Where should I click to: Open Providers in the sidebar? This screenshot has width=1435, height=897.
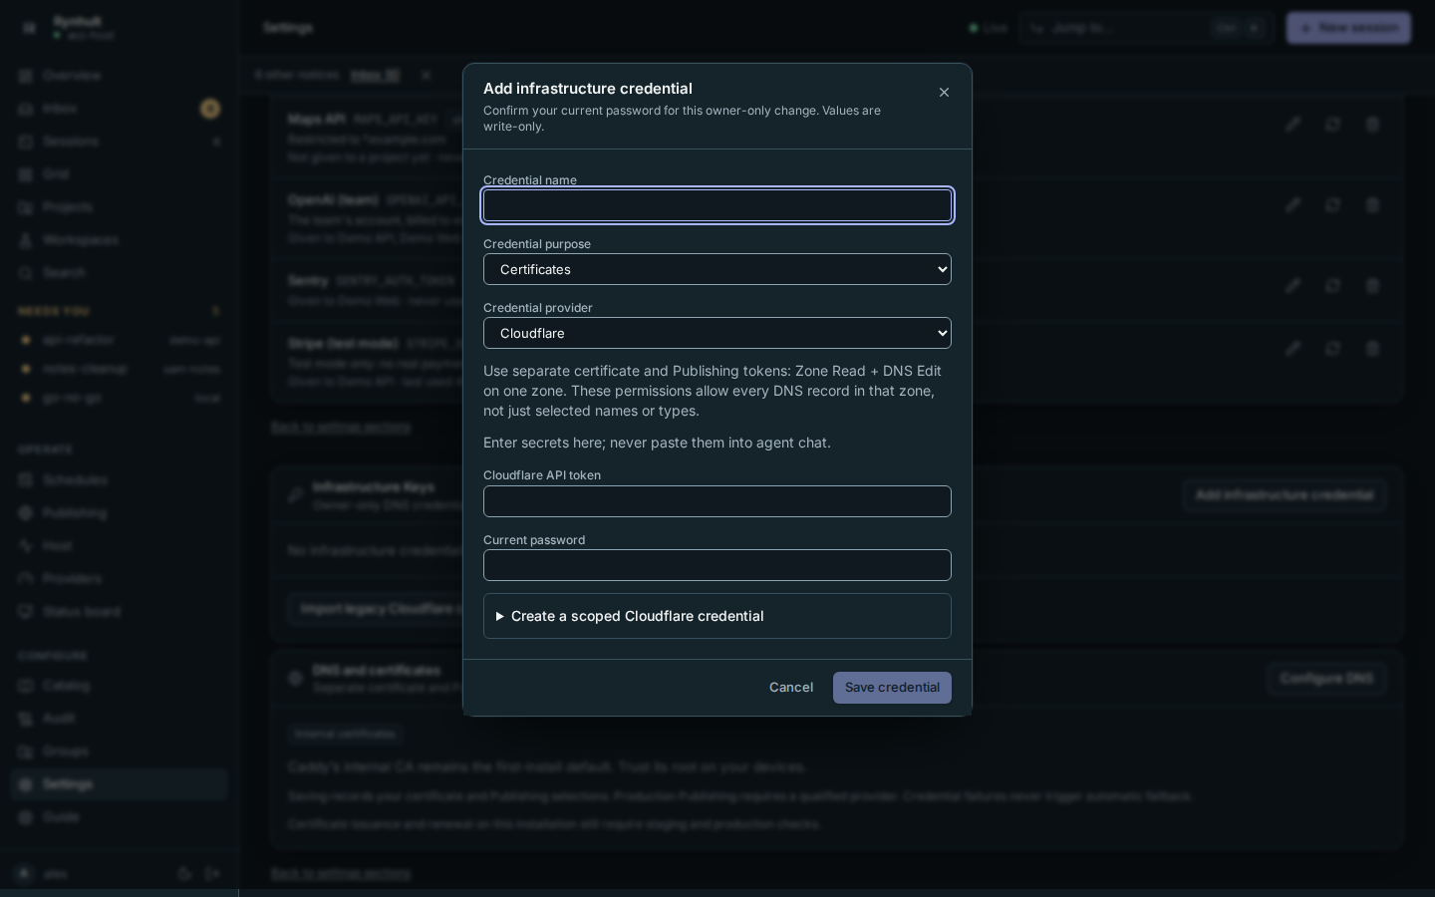click(120, 579)
